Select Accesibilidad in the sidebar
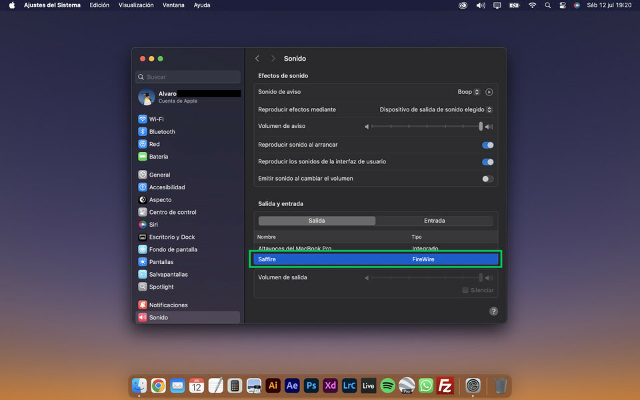 coord(167,187)
